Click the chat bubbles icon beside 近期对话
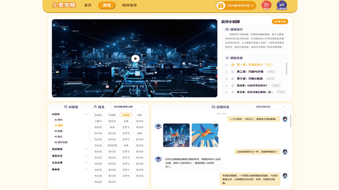Screen dimensions: 339x190 point(213,107)
